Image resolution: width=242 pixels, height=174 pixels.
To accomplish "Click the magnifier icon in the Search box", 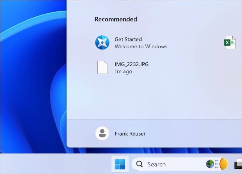I will click(x=139, y=164).
